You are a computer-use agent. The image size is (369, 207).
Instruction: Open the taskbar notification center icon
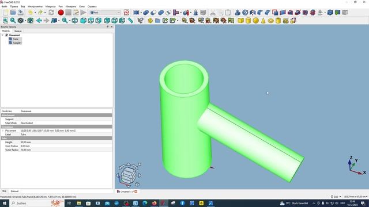click(363, 203)
